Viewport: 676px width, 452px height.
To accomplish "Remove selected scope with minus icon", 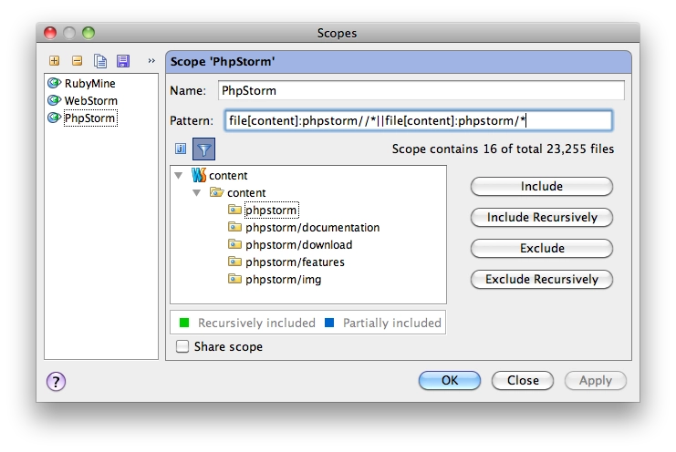I will pyautogui.click(x=78, y=61).
